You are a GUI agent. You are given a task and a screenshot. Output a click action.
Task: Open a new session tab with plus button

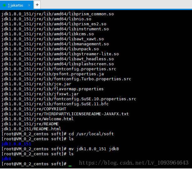tap(37, 5)
